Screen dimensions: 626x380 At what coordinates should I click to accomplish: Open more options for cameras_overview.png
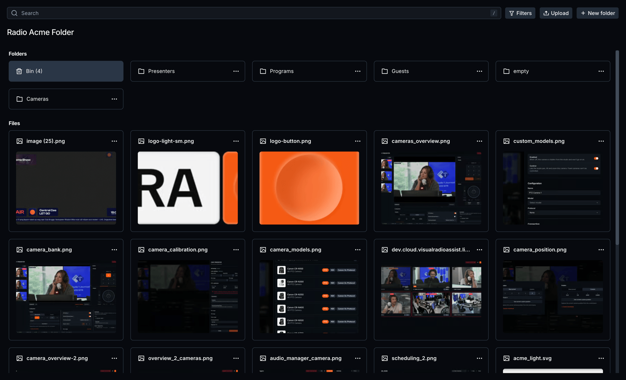tap(479, 141)
